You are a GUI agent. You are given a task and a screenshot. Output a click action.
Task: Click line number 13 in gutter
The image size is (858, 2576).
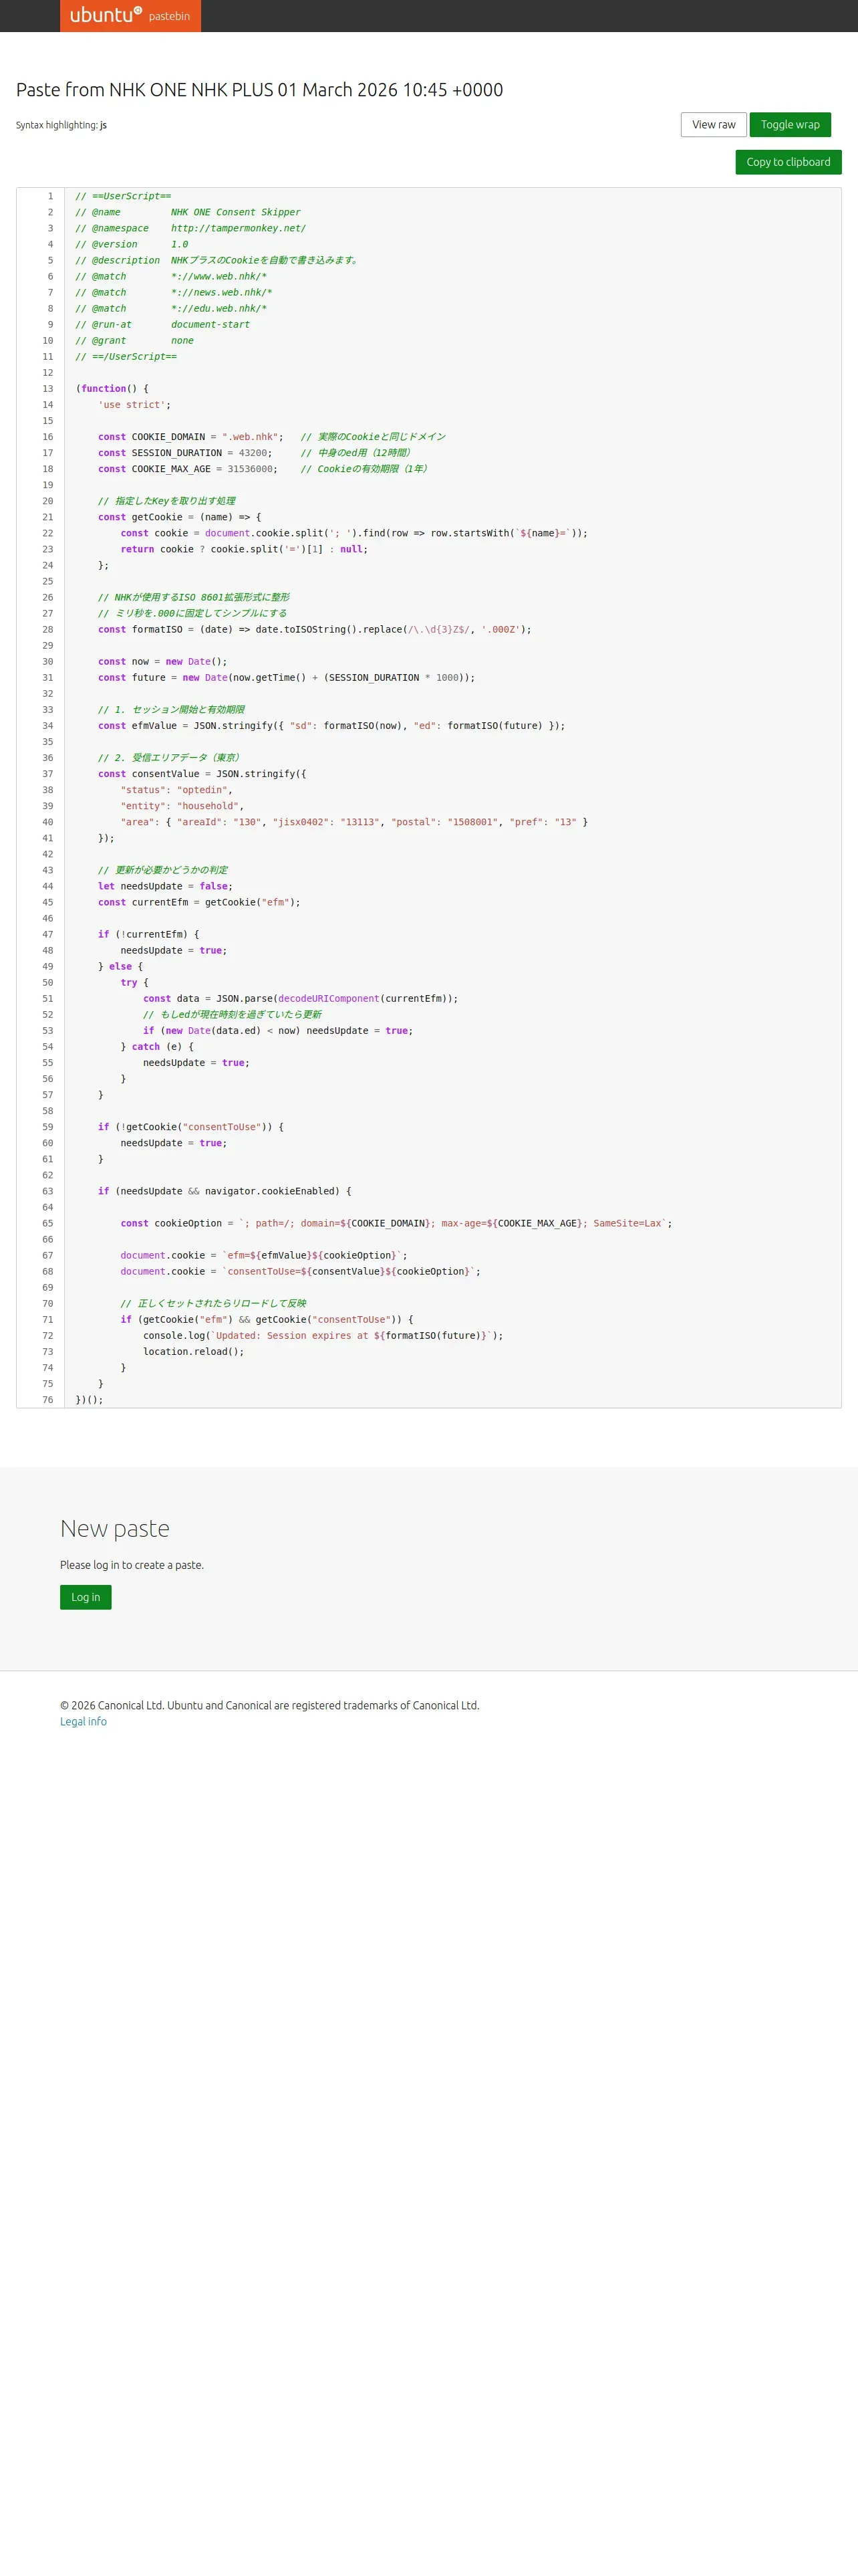coord(47,389)
